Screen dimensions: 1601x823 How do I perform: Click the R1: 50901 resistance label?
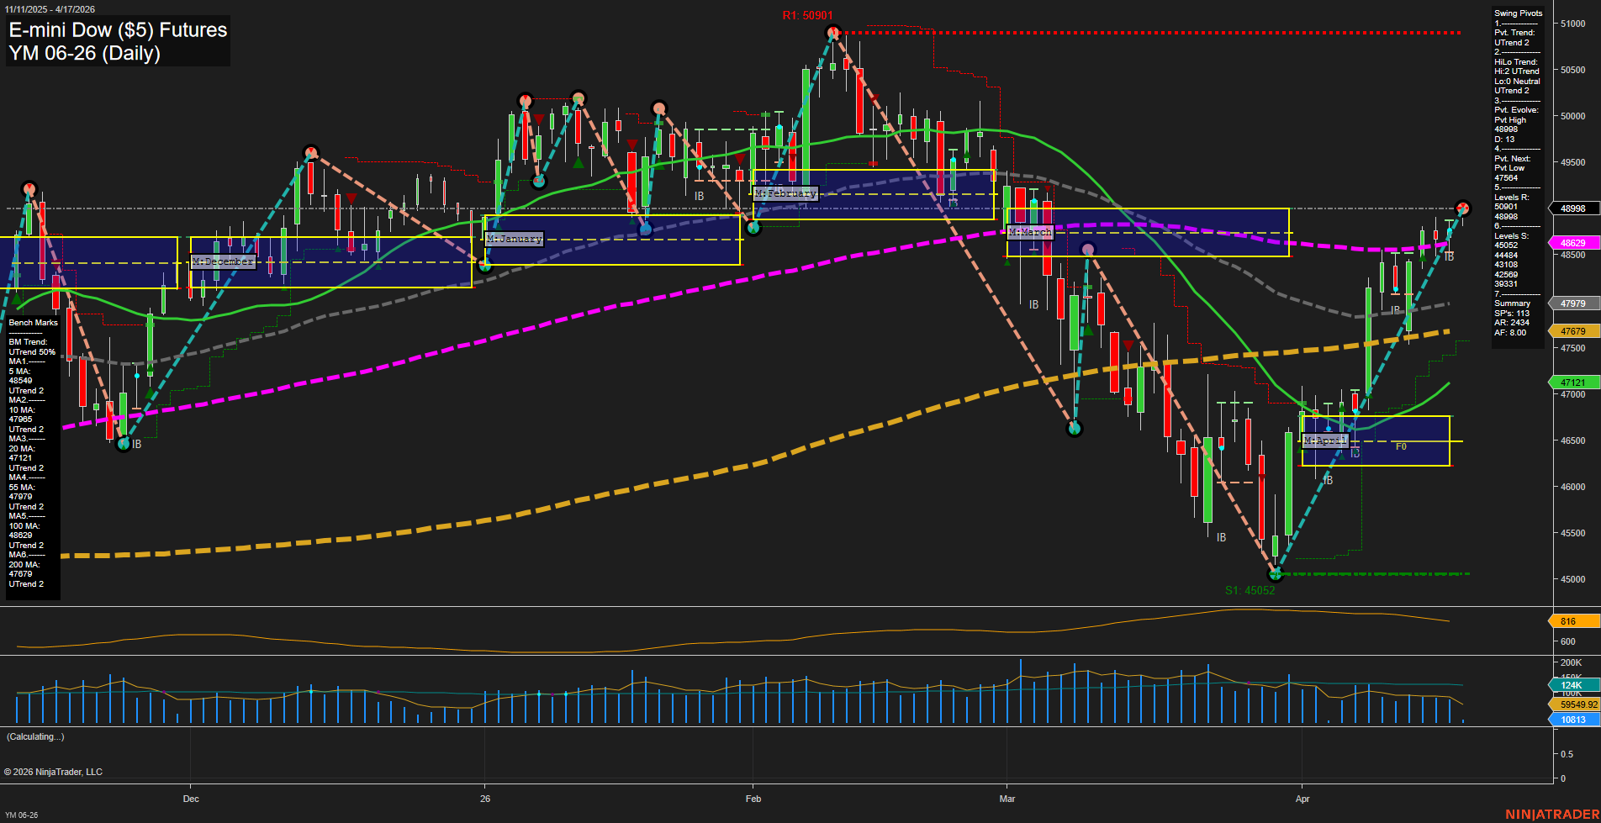point(807,15)
